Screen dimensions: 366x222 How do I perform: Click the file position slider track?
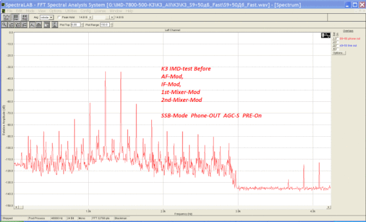(x=101, y=18)
